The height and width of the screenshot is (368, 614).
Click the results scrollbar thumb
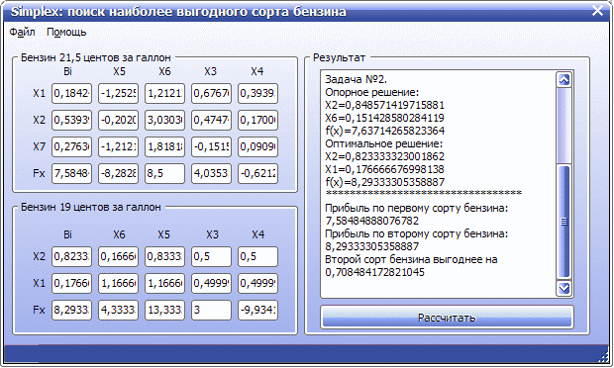click(x=563, y=222)
